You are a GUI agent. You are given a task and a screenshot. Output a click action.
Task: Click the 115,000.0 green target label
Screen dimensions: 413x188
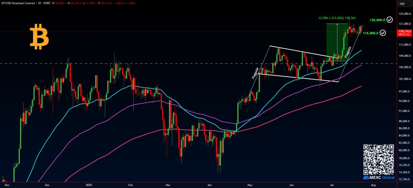tap(370, 33)
